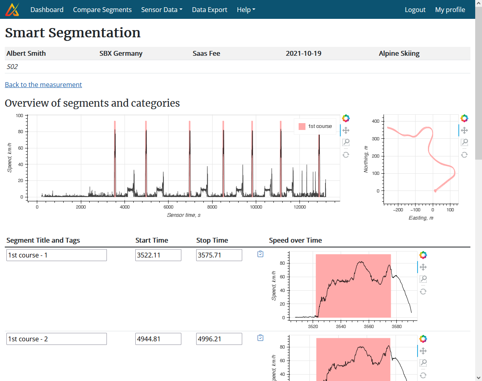Click the Logout button
The width and height of the screenshot is (482, 381).
(415, 9)
